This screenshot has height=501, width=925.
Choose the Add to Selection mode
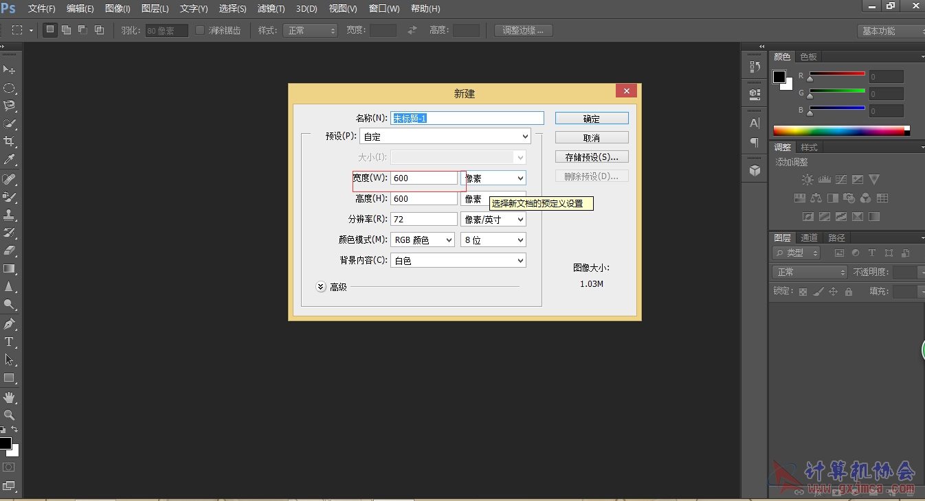66,30
